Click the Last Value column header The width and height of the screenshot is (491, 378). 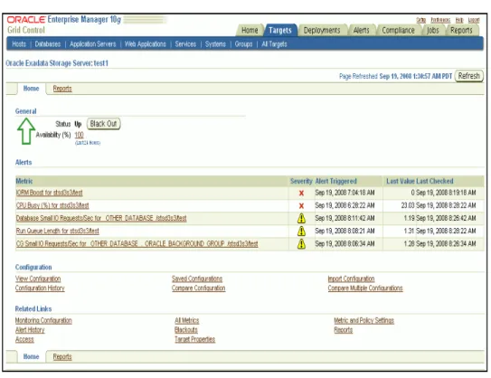point(401,181)
